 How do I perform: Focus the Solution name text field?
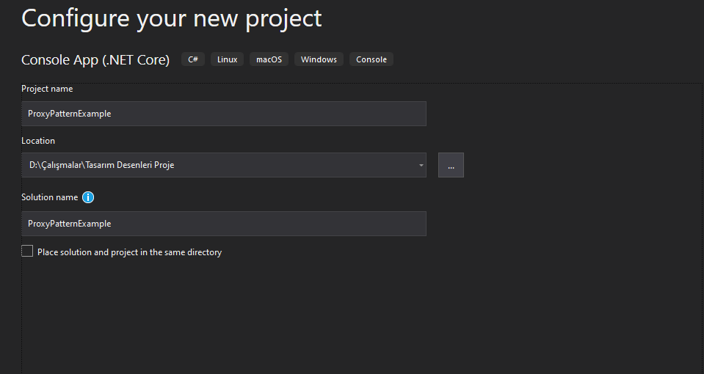tap(224, 224)
